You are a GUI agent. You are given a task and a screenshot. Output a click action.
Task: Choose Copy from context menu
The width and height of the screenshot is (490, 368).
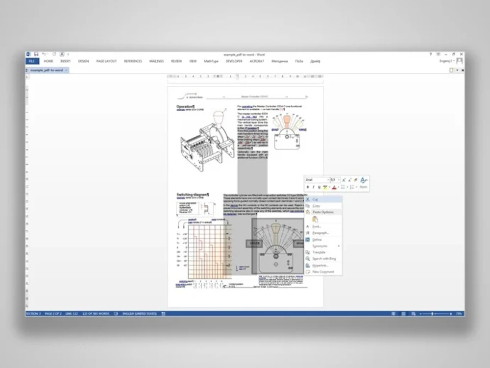click(x=323, y=206)
